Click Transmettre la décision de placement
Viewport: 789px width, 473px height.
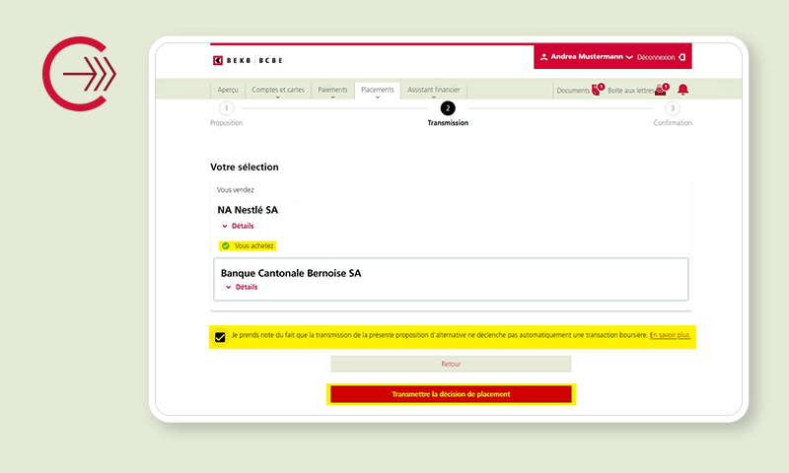[x=451, y=394]
